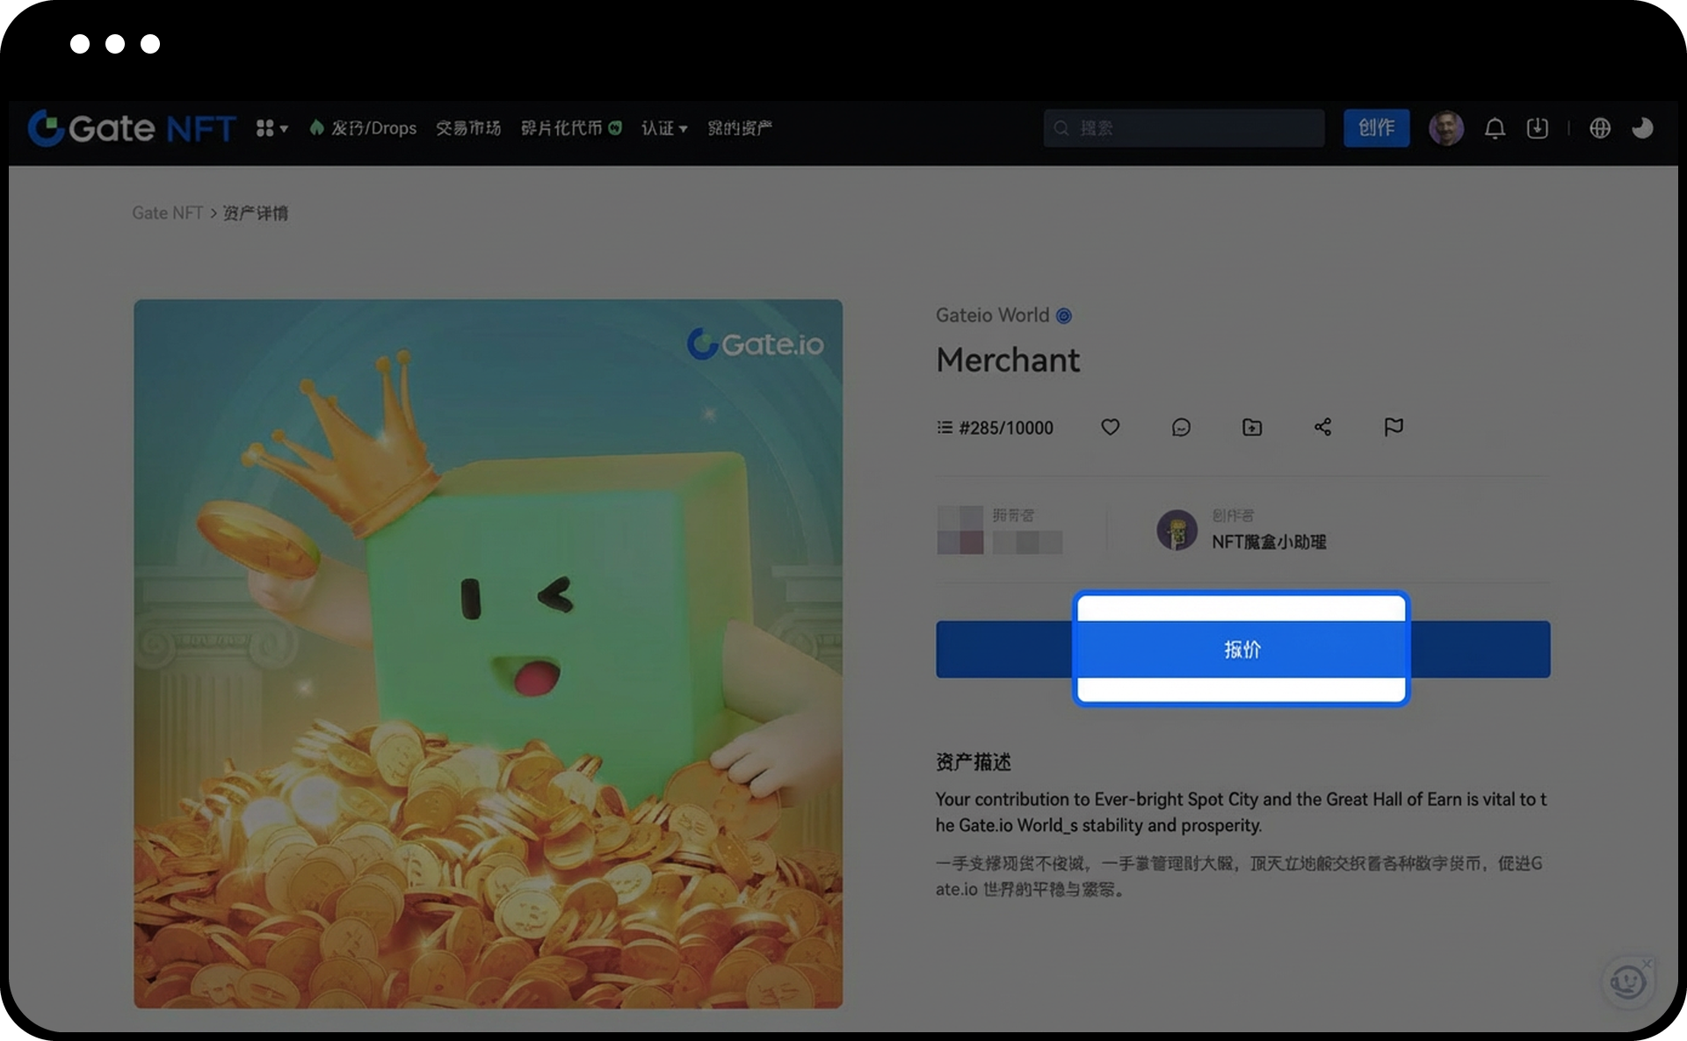Expand the apps grid dropdown
Viewport: 1687px width, 1041px height.
tap(272, 128)
